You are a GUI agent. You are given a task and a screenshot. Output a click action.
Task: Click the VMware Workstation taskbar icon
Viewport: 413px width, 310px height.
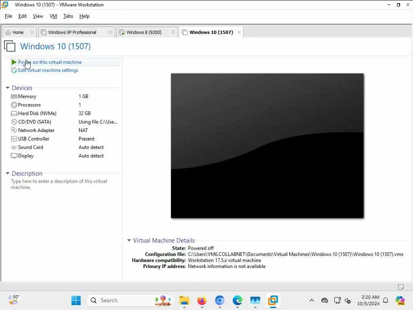(273, 300)
